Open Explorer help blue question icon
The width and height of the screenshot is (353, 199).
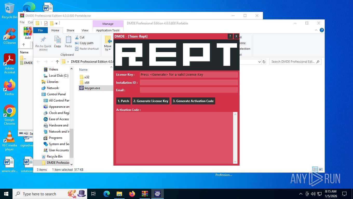[322, 30]
